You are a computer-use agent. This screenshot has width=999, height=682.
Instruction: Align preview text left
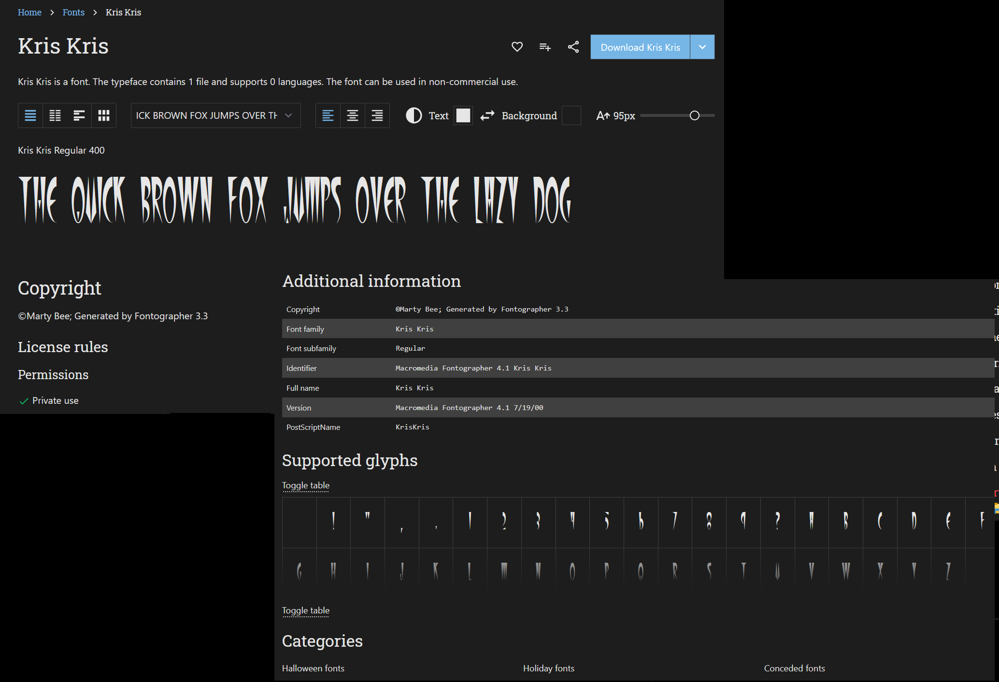(x=328, y=115)
